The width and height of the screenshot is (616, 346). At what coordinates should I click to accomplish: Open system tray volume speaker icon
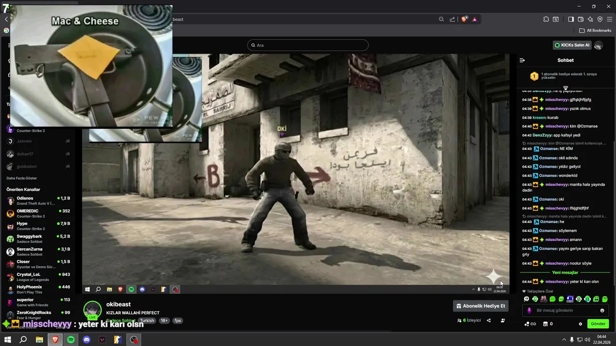click(587, 340)
